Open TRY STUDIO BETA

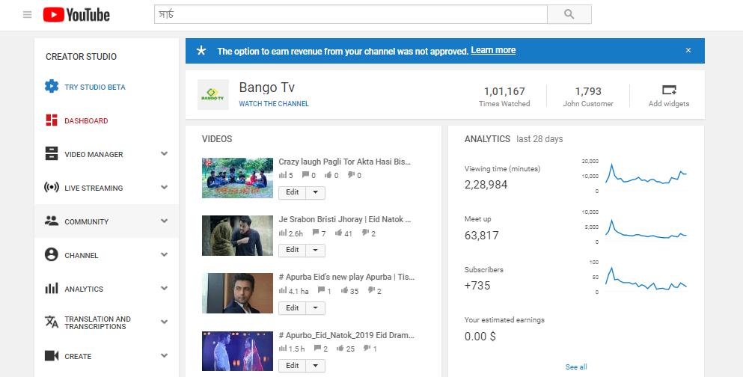pyautogui.click(x=95, y=88)
